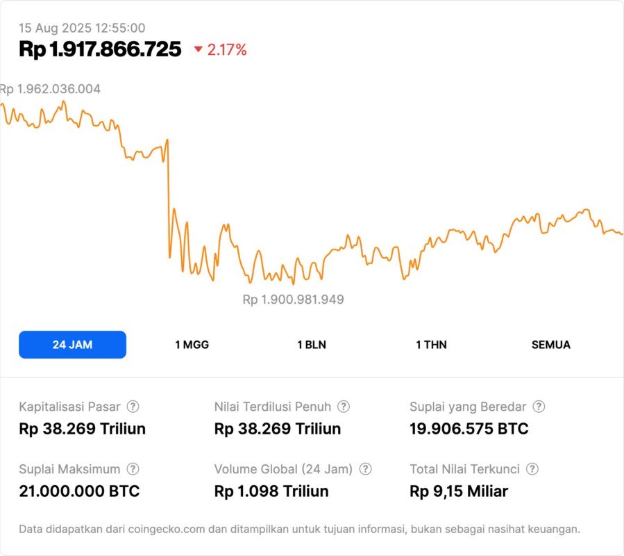Image resolution: width=624 pixels, height=556 pixels.
Task: Keep the 24 JAM view active
Action: coord(72,344)
